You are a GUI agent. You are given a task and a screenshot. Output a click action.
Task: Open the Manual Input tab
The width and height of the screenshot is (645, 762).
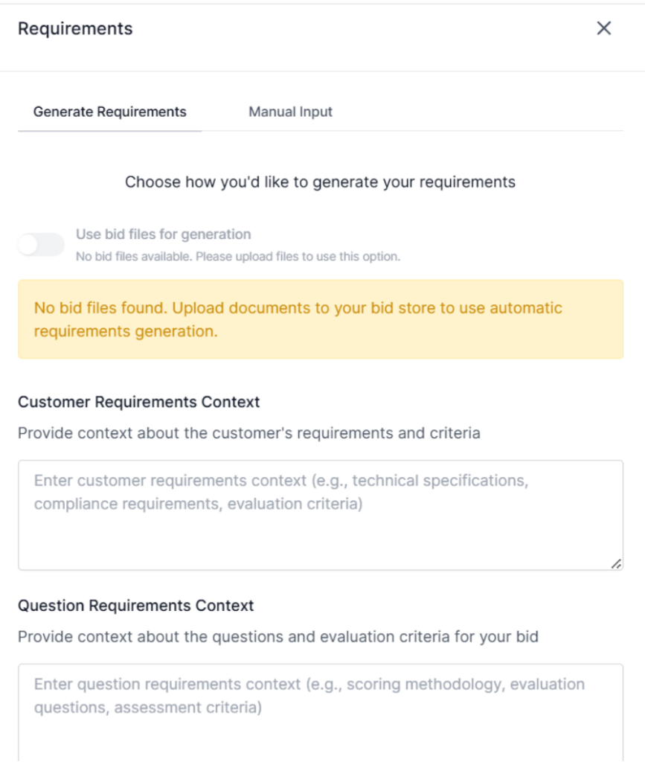tap(290, 112)
